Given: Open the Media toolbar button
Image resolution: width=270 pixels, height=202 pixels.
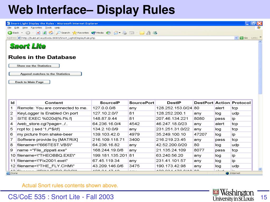Looking at the screenshot, I should pos(97,33).
